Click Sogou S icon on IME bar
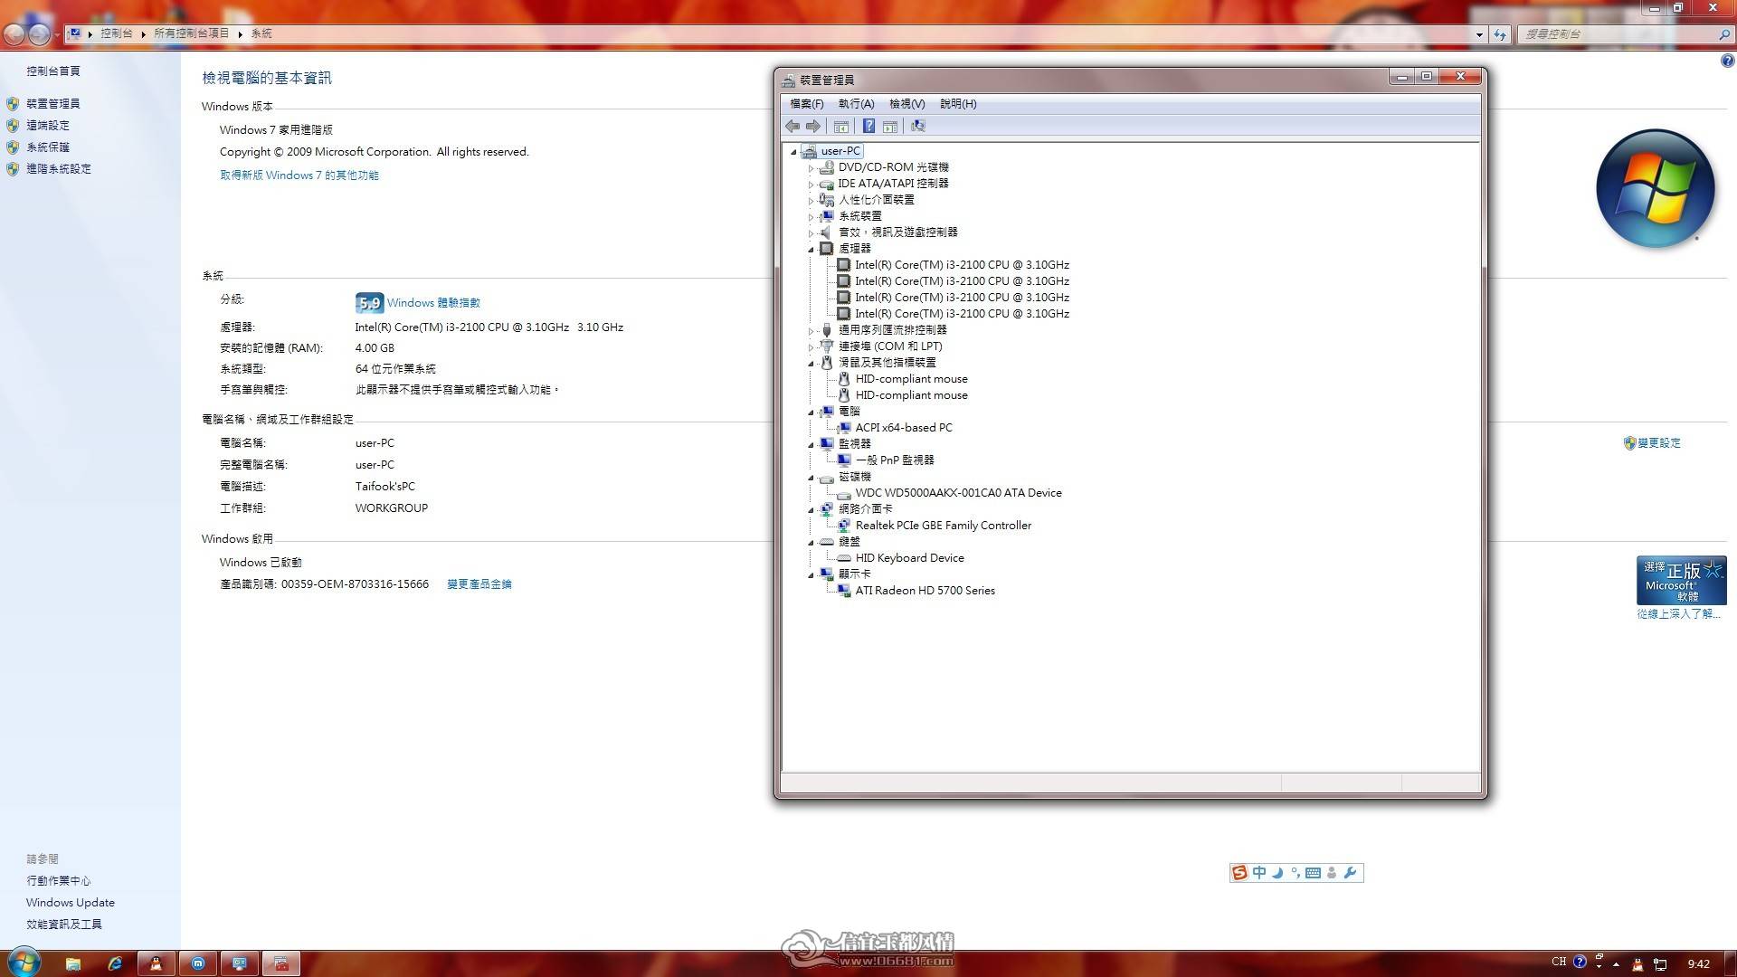This screenshot has width=1737, height=977. pos(1239,873)
